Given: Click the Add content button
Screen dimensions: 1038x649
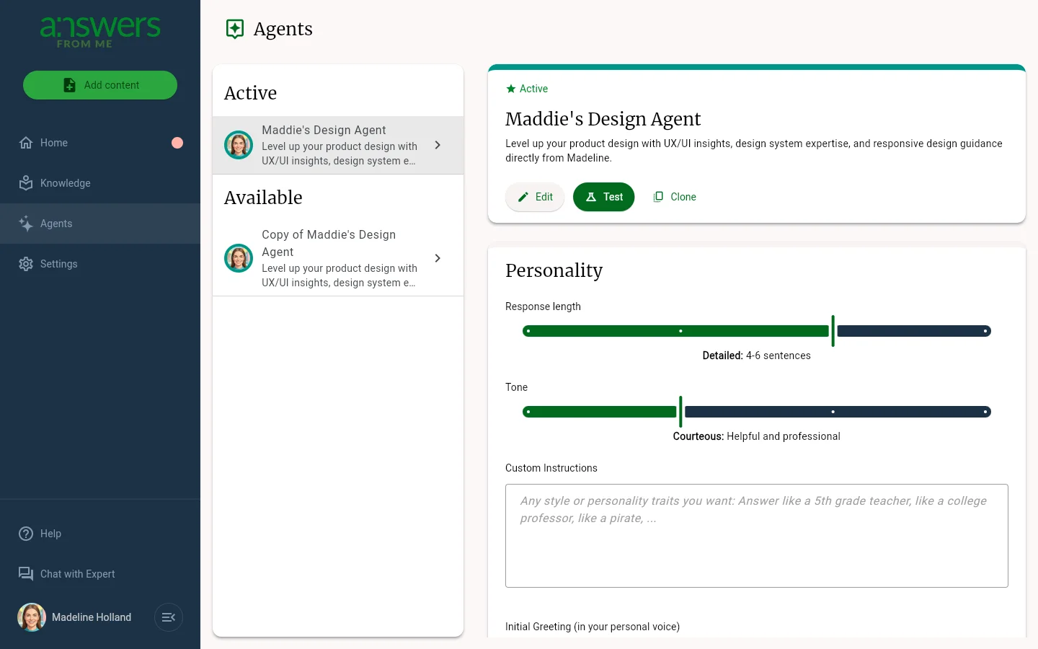Looking at the screenshot, I should tap(100, 85).
